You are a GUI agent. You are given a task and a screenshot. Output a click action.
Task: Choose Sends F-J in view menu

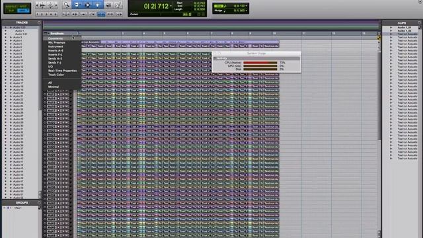pyautogui.click(x=55, y=63)
